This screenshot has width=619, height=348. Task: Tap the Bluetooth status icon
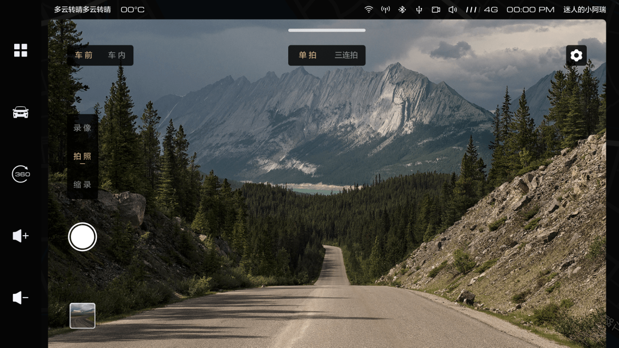click(402, 9)
